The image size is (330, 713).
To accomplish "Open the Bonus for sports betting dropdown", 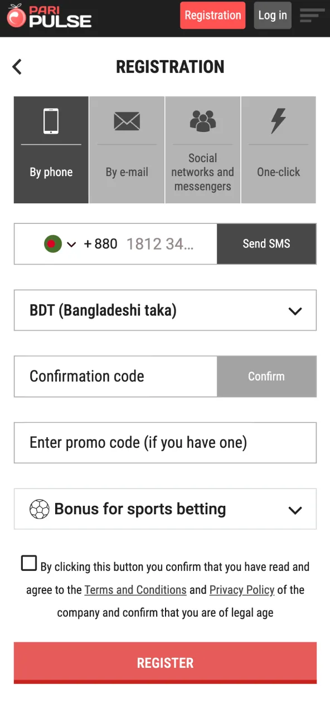I will click(295, 509).
